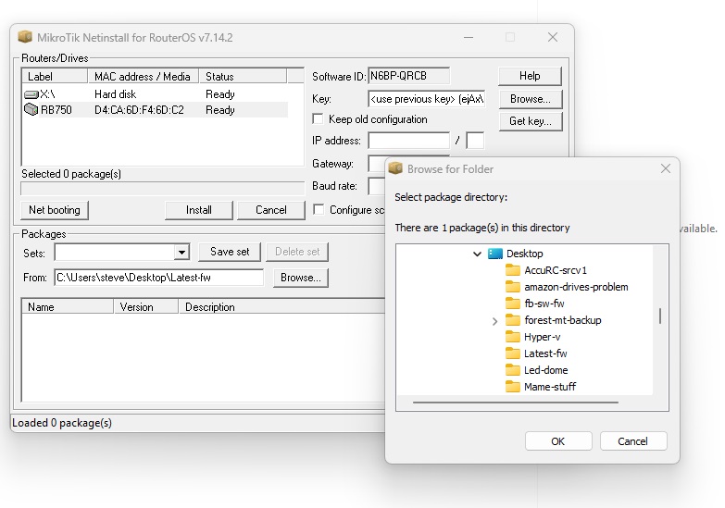Confirm folder selection with OK

(x=558, y=441)
